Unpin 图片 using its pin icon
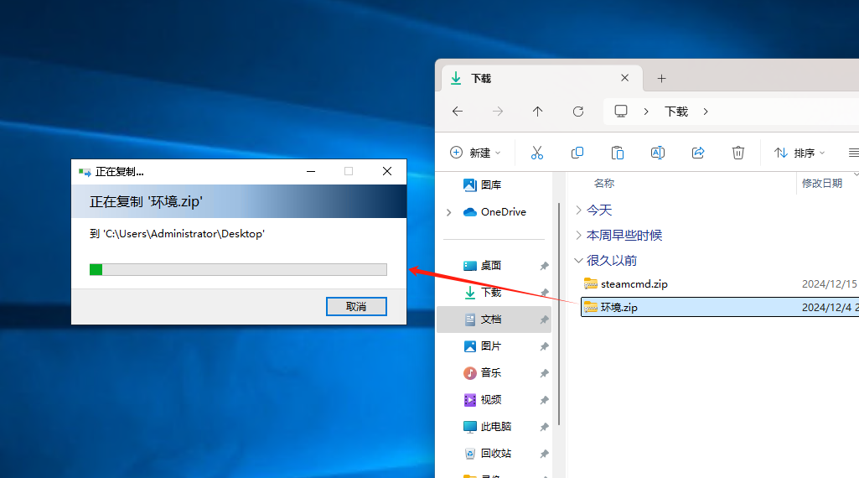 tap(544, 346)
